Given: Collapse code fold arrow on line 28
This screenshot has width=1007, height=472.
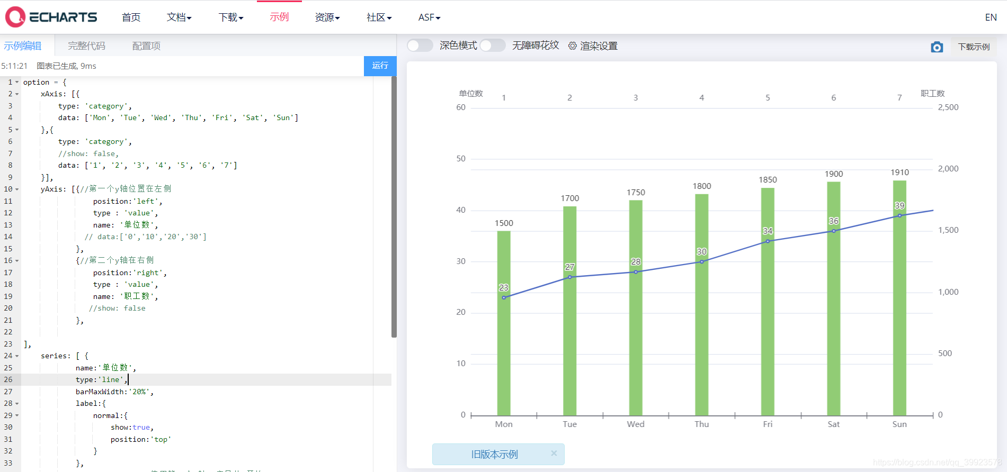Looking at the screenshot, I should (x=17, y=404).
